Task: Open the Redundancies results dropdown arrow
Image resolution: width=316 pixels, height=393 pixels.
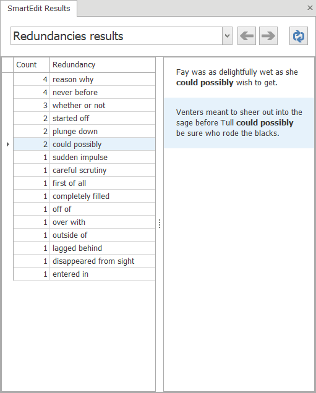Action: 227,36
